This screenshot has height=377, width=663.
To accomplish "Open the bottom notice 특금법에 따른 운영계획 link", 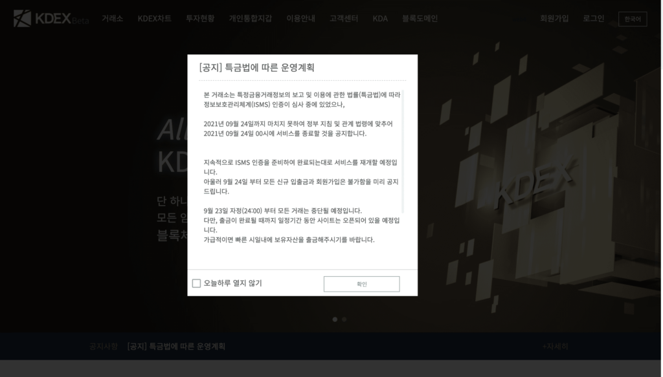I will 176,347.
